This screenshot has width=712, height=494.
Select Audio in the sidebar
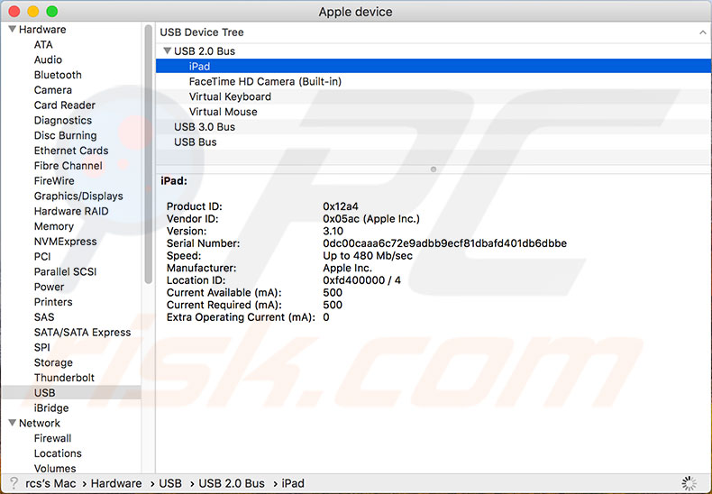click(x=48, y=59)
